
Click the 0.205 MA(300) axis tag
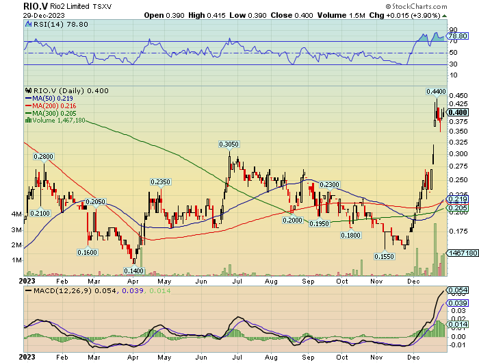click(458, 208)
